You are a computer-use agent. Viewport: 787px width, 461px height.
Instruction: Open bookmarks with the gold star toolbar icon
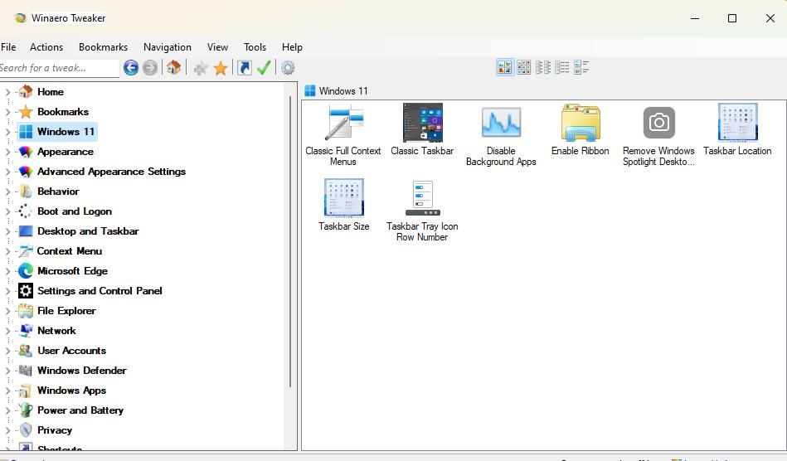(x=221, y=68)
